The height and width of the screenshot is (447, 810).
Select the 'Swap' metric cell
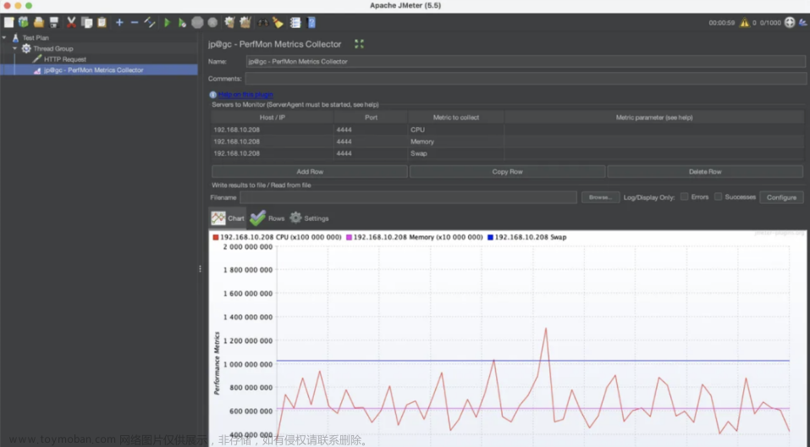point(456,153)
